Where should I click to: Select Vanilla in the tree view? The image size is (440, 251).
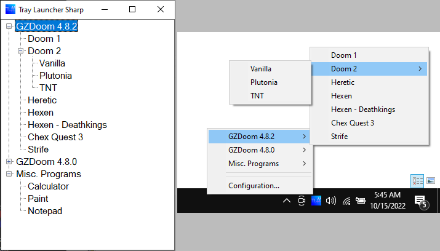pyautogui.click(x=52, y=63)
